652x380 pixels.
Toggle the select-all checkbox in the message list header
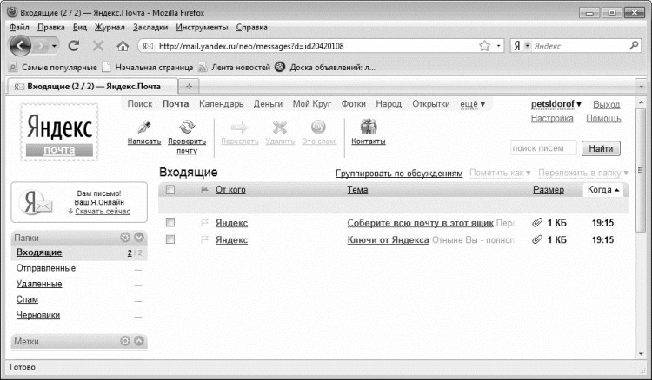coord(170,190)
